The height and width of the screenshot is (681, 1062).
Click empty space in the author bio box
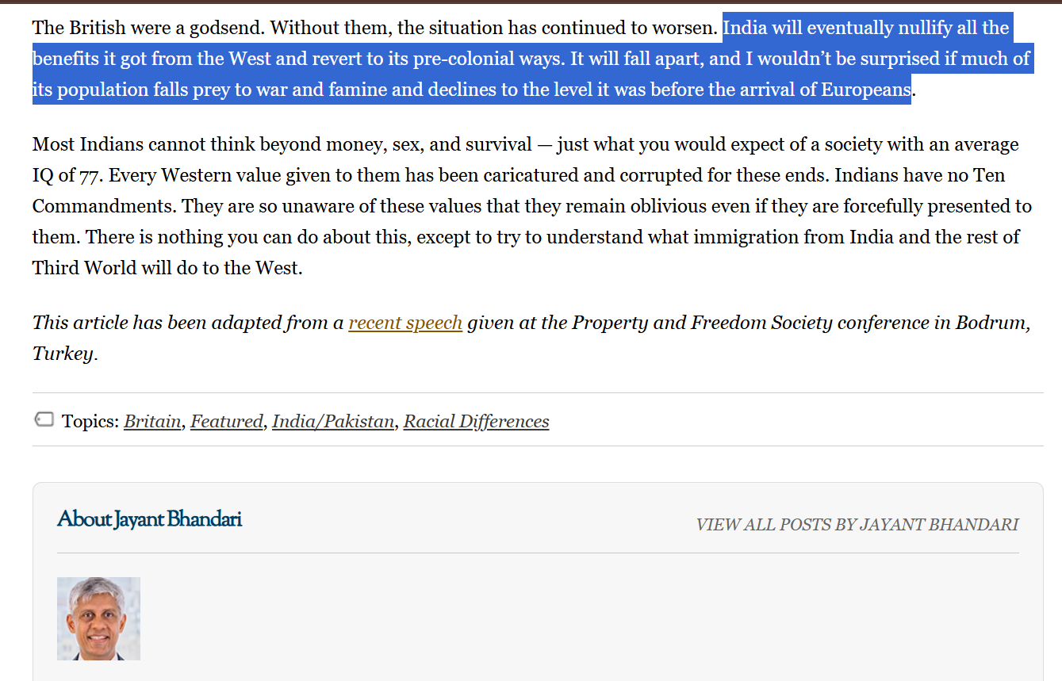(555, 618)
